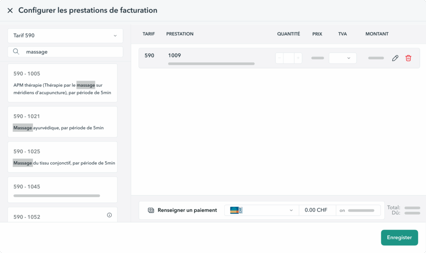Select prestation card 590 - 1052
Viewport: 426px width, 253px height.
(62, 215)
